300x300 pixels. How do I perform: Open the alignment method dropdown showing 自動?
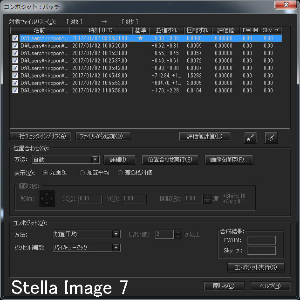point(66,160)
